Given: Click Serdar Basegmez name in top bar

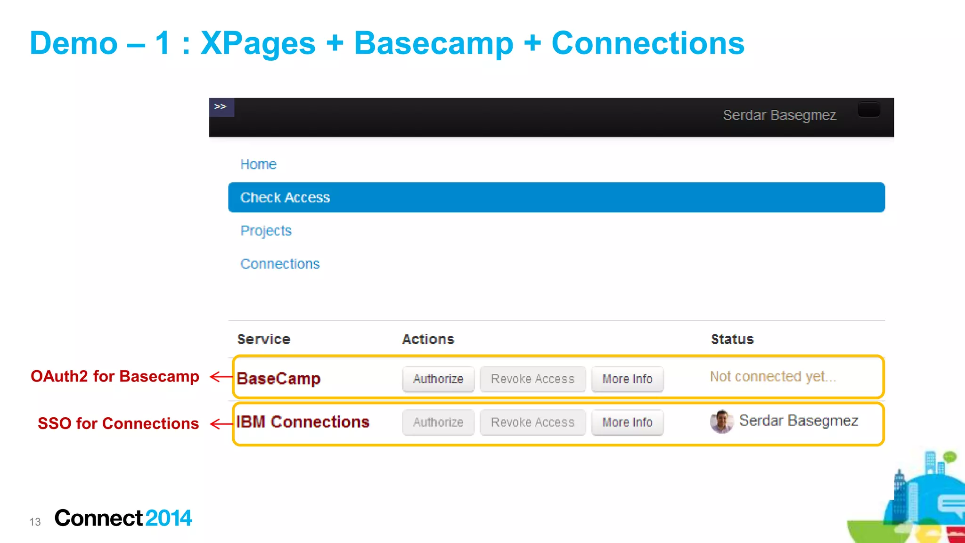Looking at the screenshot, I should pos(779,115).
